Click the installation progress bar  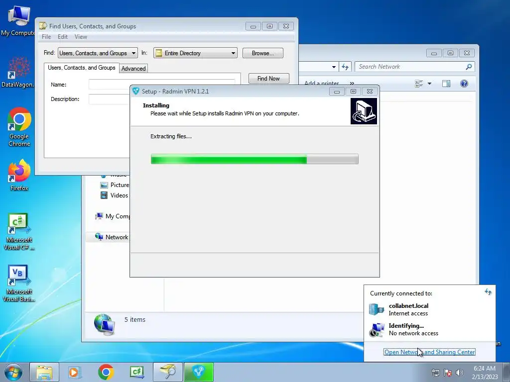pyautogui.click(x=255, y=159)
